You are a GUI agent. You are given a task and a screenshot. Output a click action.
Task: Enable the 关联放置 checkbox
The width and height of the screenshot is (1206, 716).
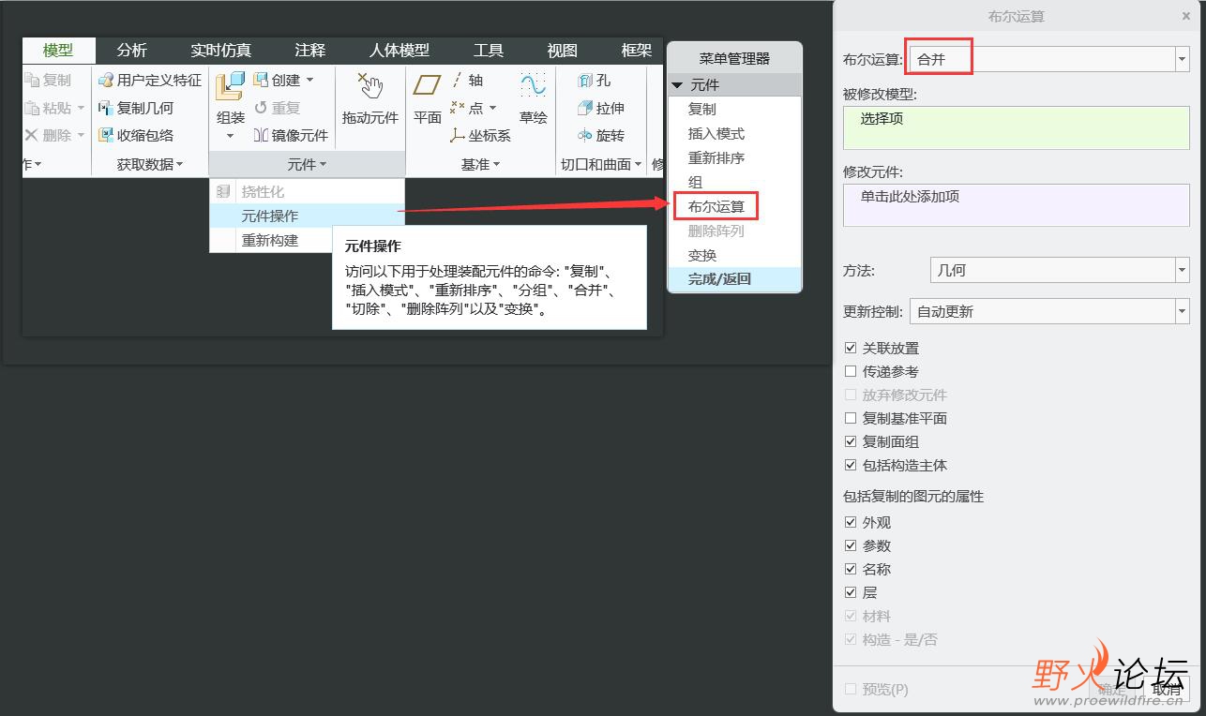[x=851, y=348]
